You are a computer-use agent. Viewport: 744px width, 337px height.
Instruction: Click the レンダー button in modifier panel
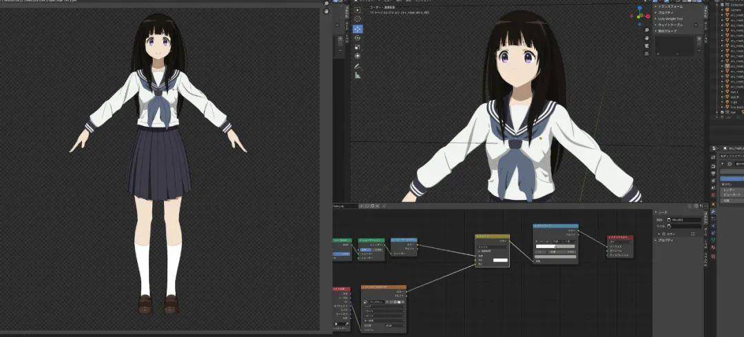click(x=731, y=190)
